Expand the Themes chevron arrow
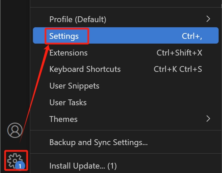222x173 pixels. click(x=208, y=119)
